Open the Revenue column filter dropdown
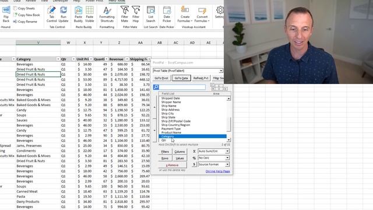This screenshot has height=210, width=373. 127,59
